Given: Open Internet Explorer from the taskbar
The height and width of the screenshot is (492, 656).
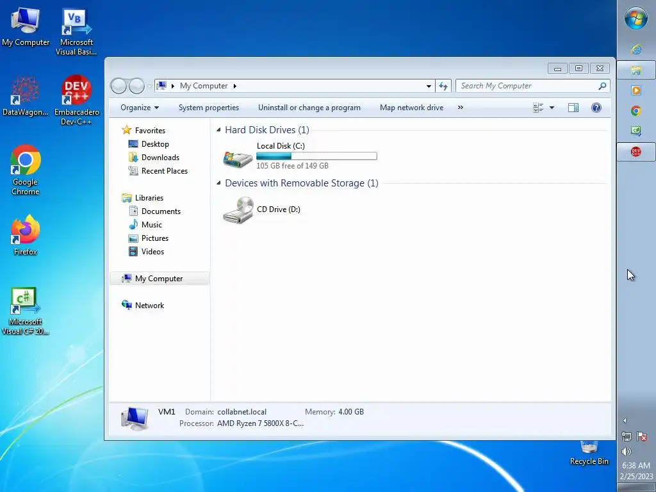Looking at the screenshot, I should pyautogui.click(x=636, y=49).
